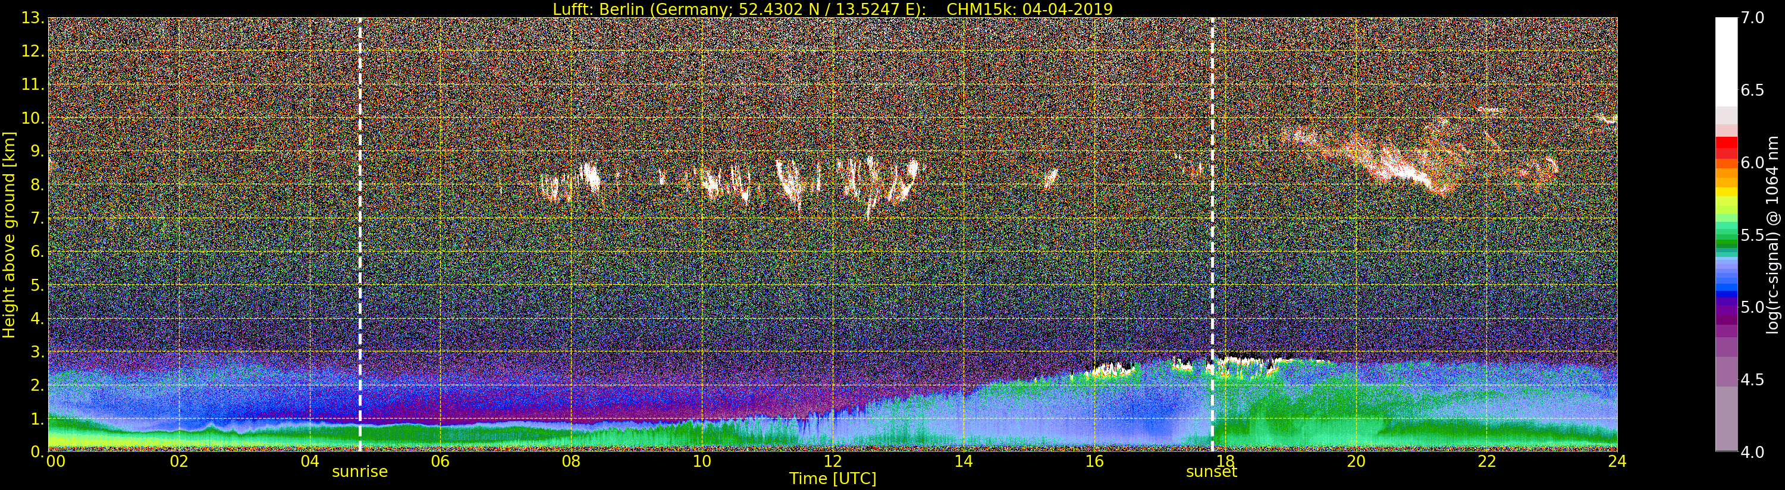
Task: Click the 22 UTC time axis tick label
Action: 1486,461
